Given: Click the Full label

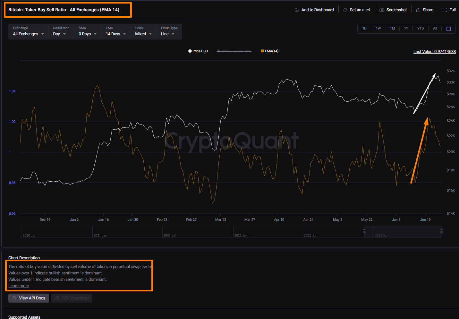Looking at the screenshot, I should [x=452, y=10].
